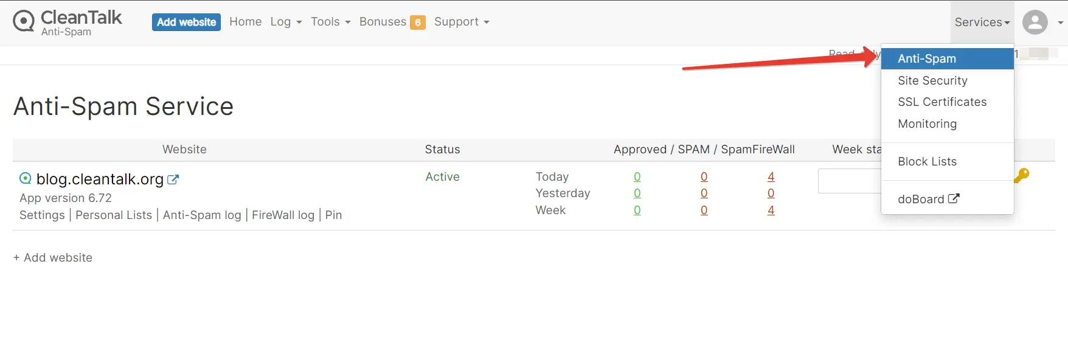1068x362 pixels.
Task: Click the Bonuses badge showing 6
Action: (418, 23)
